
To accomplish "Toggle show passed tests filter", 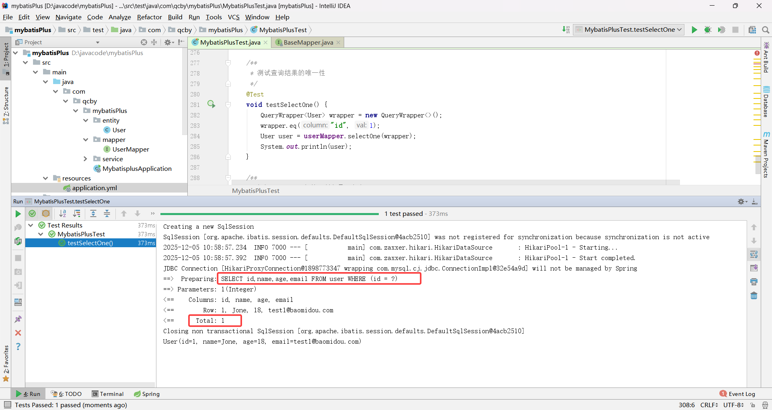I will [32, 214].
